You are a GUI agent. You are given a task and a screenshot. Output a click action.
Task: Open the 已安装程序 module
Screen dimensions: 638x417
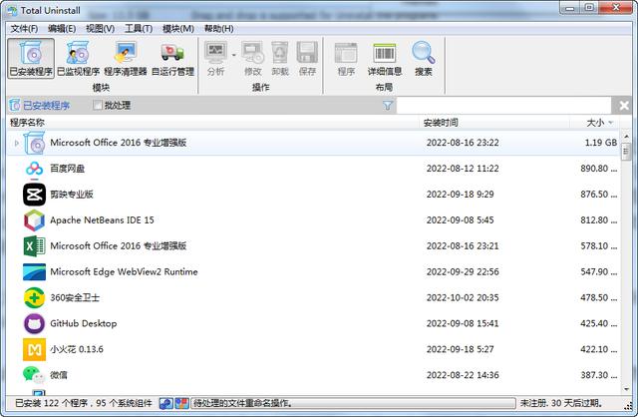[x=31, y=58]
